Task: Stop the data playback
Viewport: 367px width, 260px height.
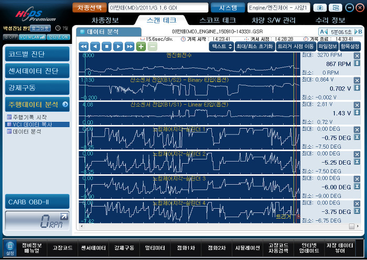Action: [x=106, y=47]
